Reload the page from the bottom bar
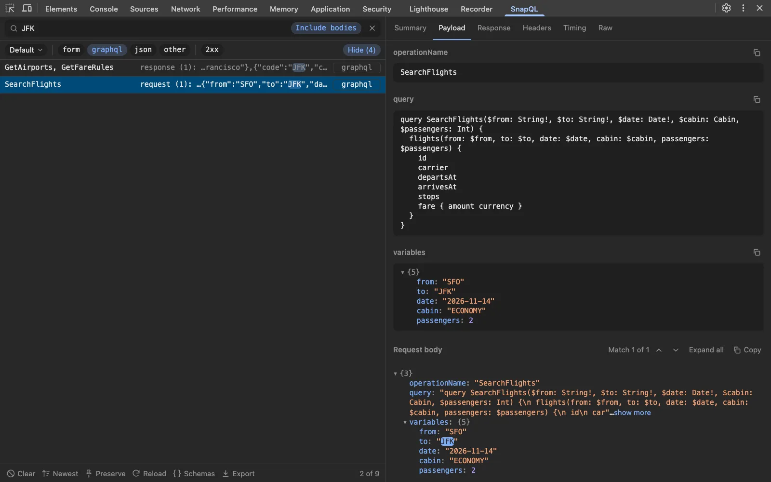The height and width of the screenshot is (482, 771). click(149, 474)
